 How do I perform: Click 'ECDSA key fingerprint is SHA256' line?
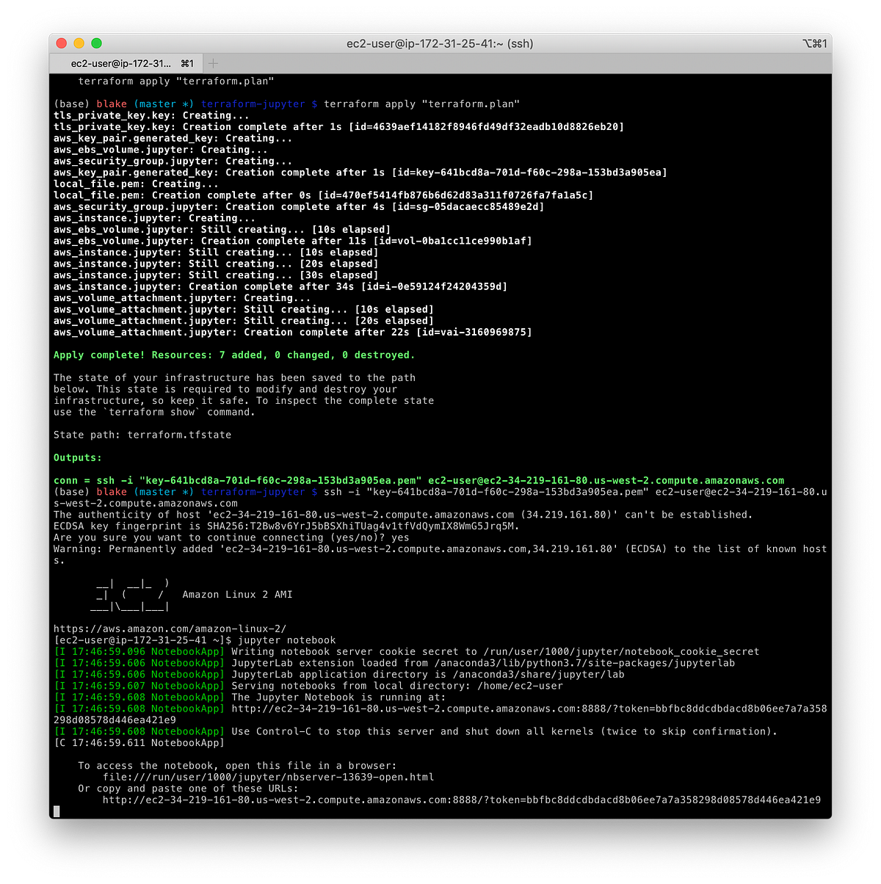tap(286, 526)
